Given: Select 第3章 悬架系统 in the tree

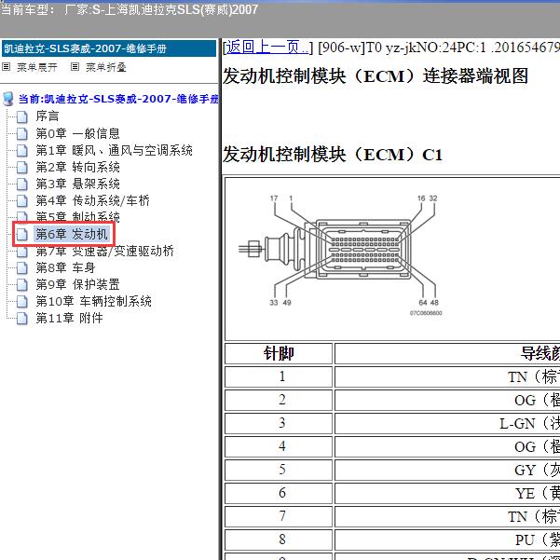Looking at the screenshot, I should click(77, 184).
